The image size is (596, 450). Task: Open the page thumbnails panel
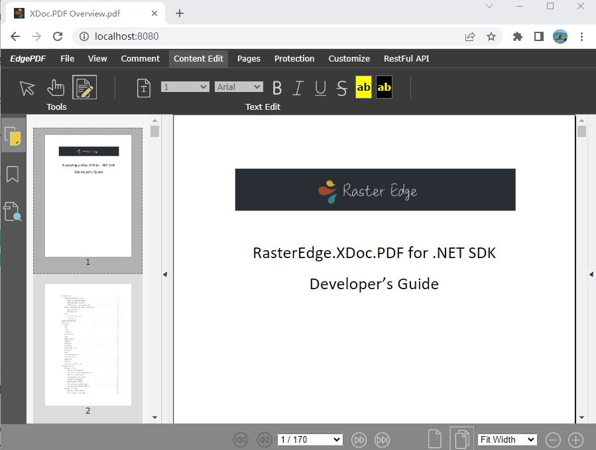coord(13,136)
